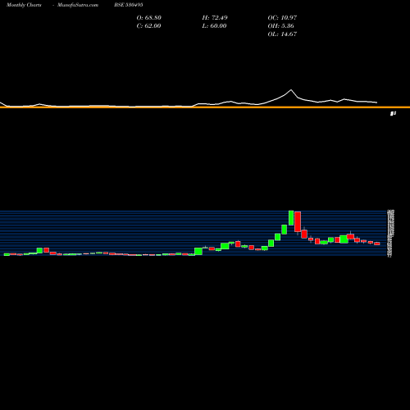Click the close value 'C: 62.00'
This screenshot has width=410, height=410.
(148, 26)
